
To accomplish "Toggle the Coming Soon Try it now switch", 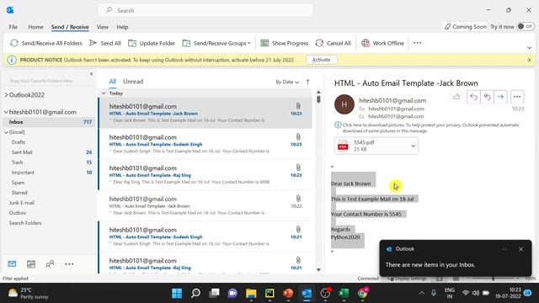I will pyautogui.click(x=526, y=26).
